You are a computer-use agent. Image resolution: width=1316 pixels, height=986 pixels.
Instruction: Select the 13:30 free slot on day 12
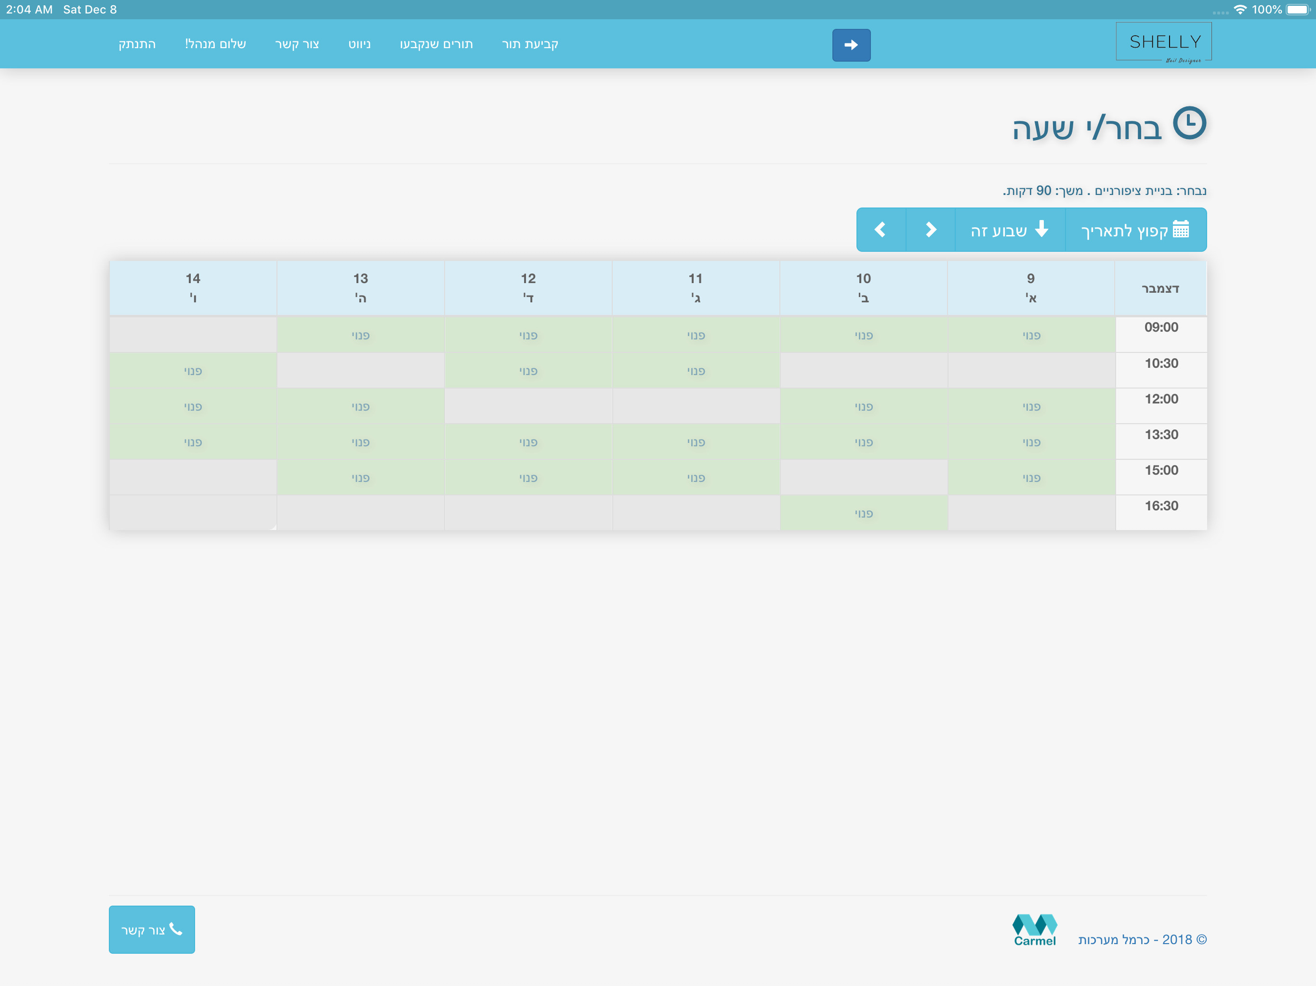pyautogui.click(x=528, y=442)
